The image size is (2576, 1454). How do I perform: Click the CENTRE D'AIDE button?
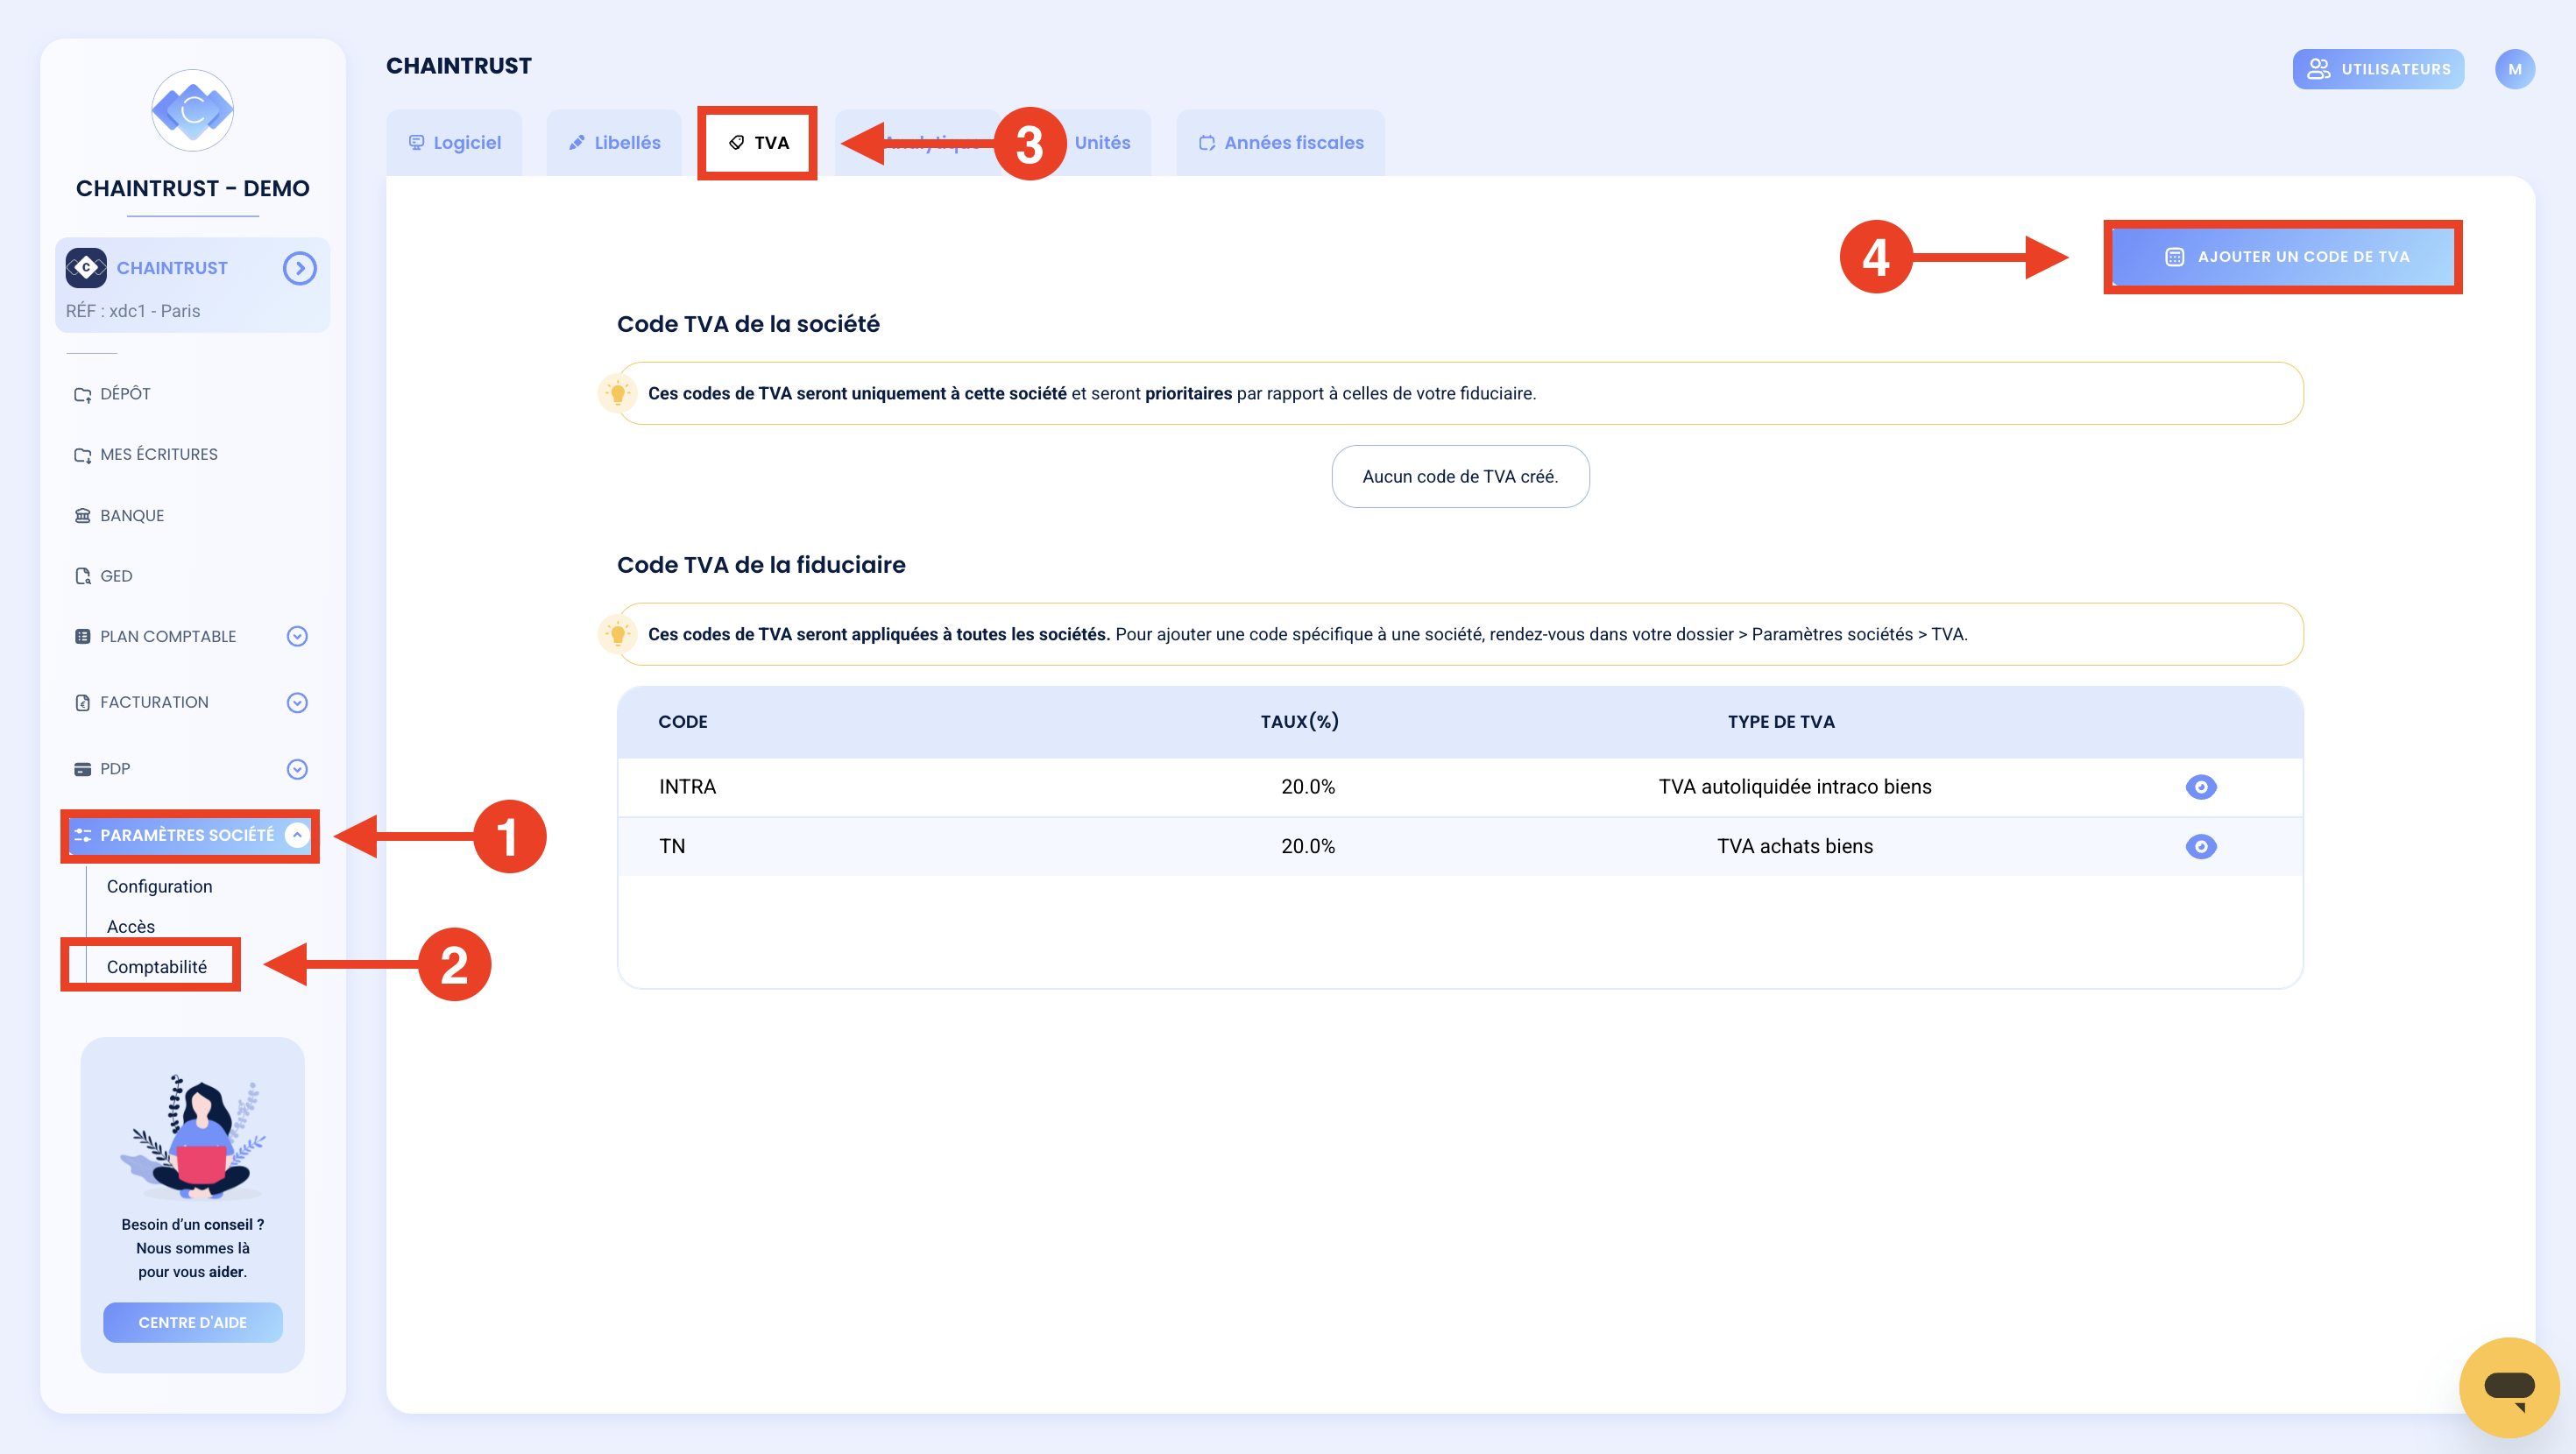[192, 1322]
